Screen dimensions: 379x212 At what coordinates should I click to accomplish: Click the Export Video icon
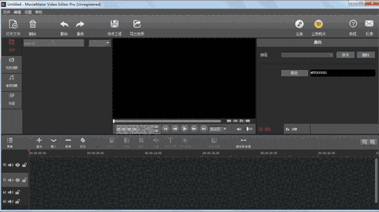click(137, 24)
